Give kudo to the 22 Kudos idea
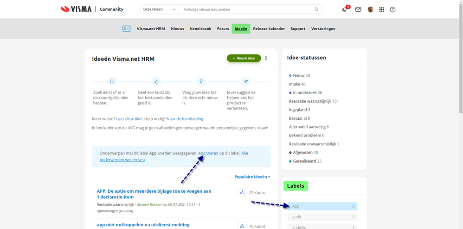 [x=242, y=193]
